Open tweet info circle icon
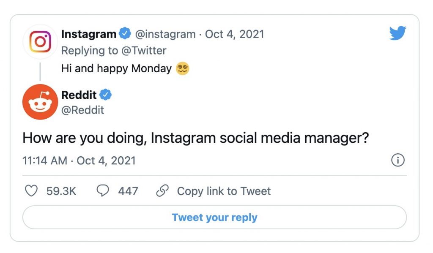This screenshot has height=253, width=433. pos(398,161)
